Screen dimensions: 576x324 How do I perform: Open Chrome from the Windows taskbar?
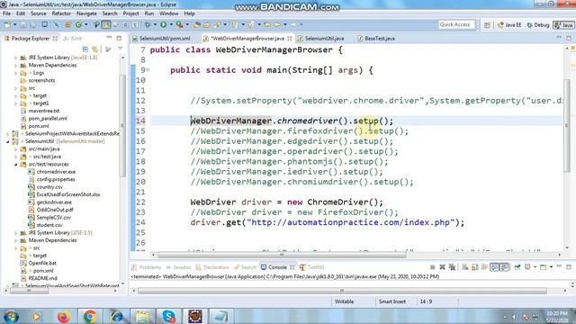[x=90, y=316]
